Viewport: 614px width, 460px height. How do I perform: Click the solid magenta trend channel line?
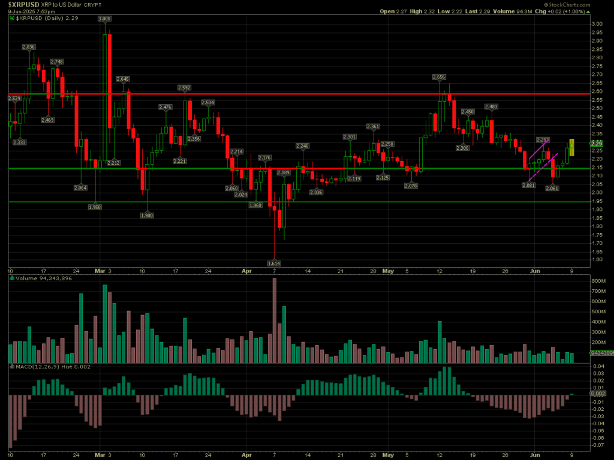pos(538,149)
